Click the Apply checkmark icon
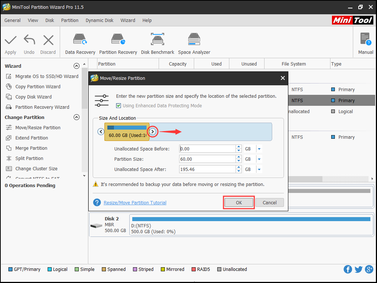The image size is (377, 283). tap(11, 40)
